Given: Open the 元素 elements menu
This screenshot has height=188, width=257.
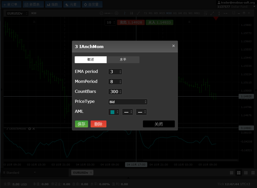Looking at the screenshot, I should click(72, 4).
